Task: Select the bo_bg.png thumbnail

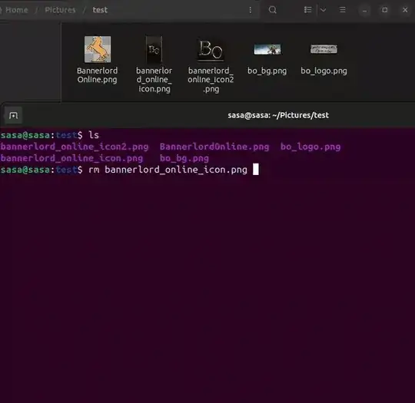Action: [267, 49]
